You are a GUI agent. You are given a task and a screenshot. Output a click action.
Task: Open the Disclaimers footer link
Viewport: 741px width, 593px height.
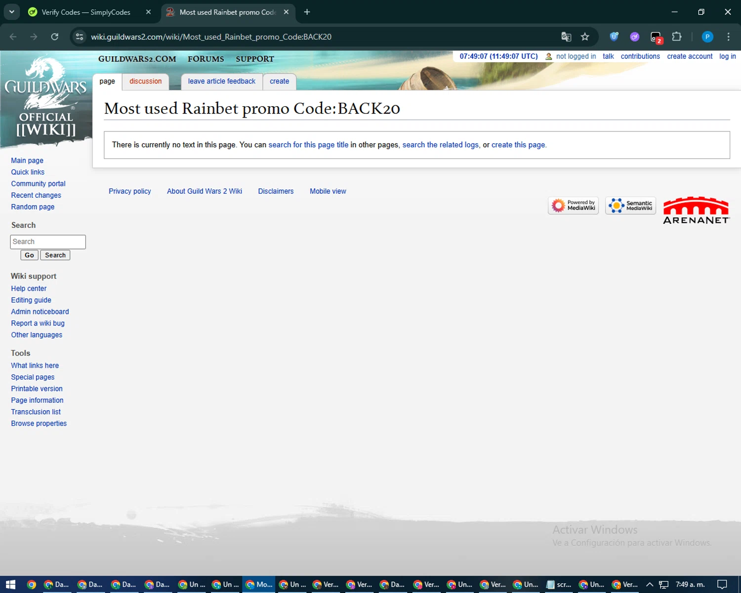tap(276, 191)
